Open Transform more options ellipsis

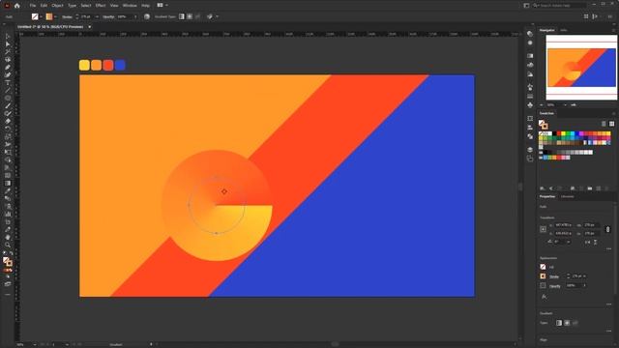[x=609, y=249]
